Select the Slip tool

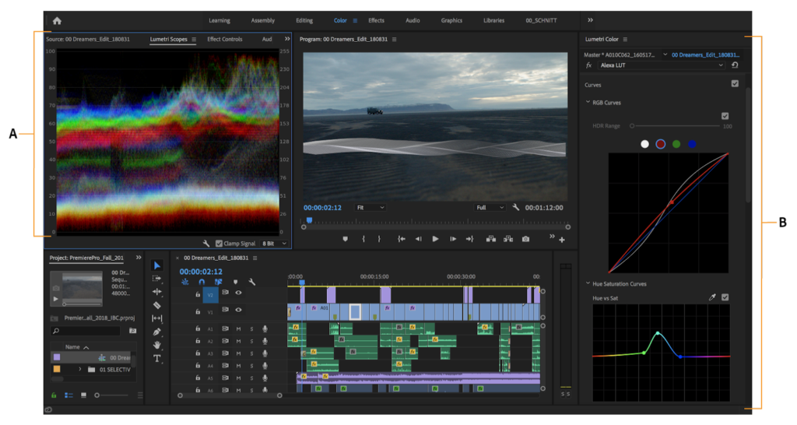(157, 318)
